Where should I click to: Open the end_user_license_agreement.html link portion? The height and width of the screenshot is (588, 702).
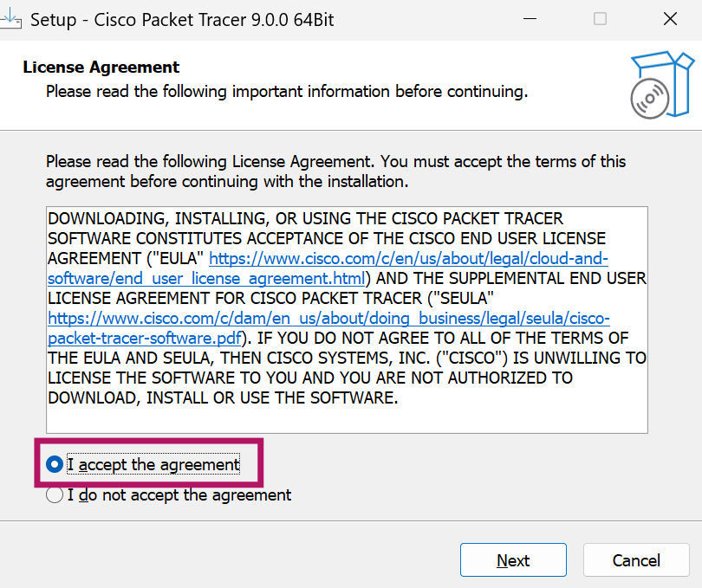(206, 278)
